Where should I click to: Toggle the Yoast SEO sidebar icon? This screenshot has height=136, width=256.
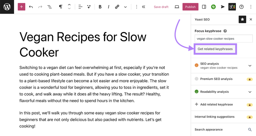tap(232, 7)
